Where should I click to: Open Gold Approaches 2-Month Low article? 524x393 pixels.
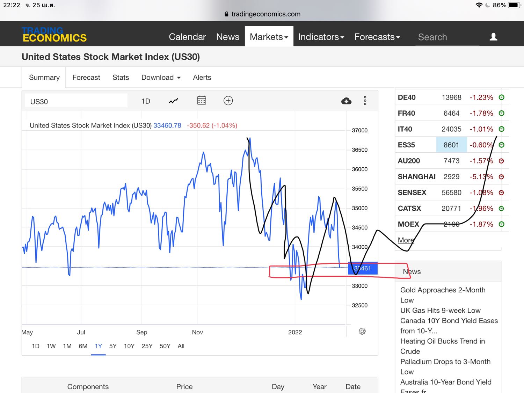click(443, 295)
